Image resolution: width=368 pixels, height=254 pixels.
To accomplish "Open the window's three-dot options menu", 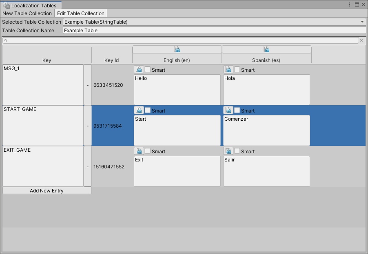I will tap(350, 5).
